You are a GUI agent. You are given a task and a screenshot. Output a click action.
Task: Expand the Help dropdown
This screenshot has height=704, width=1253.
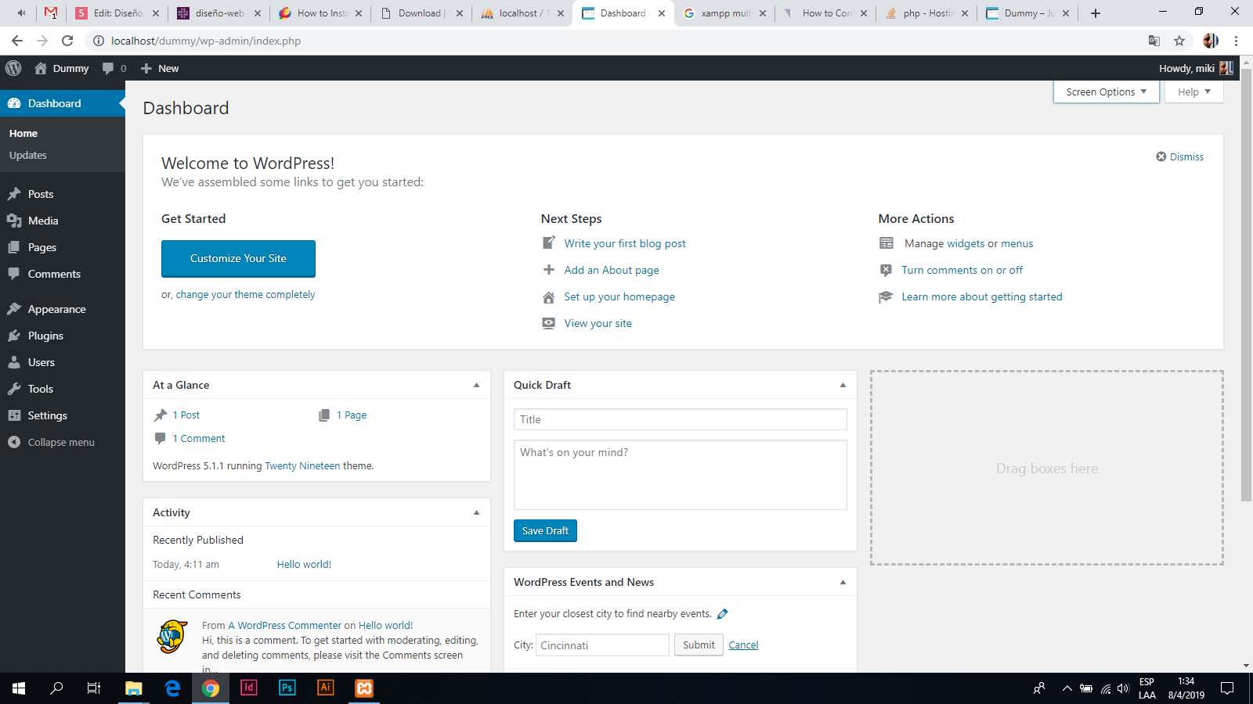point(1194,92)
